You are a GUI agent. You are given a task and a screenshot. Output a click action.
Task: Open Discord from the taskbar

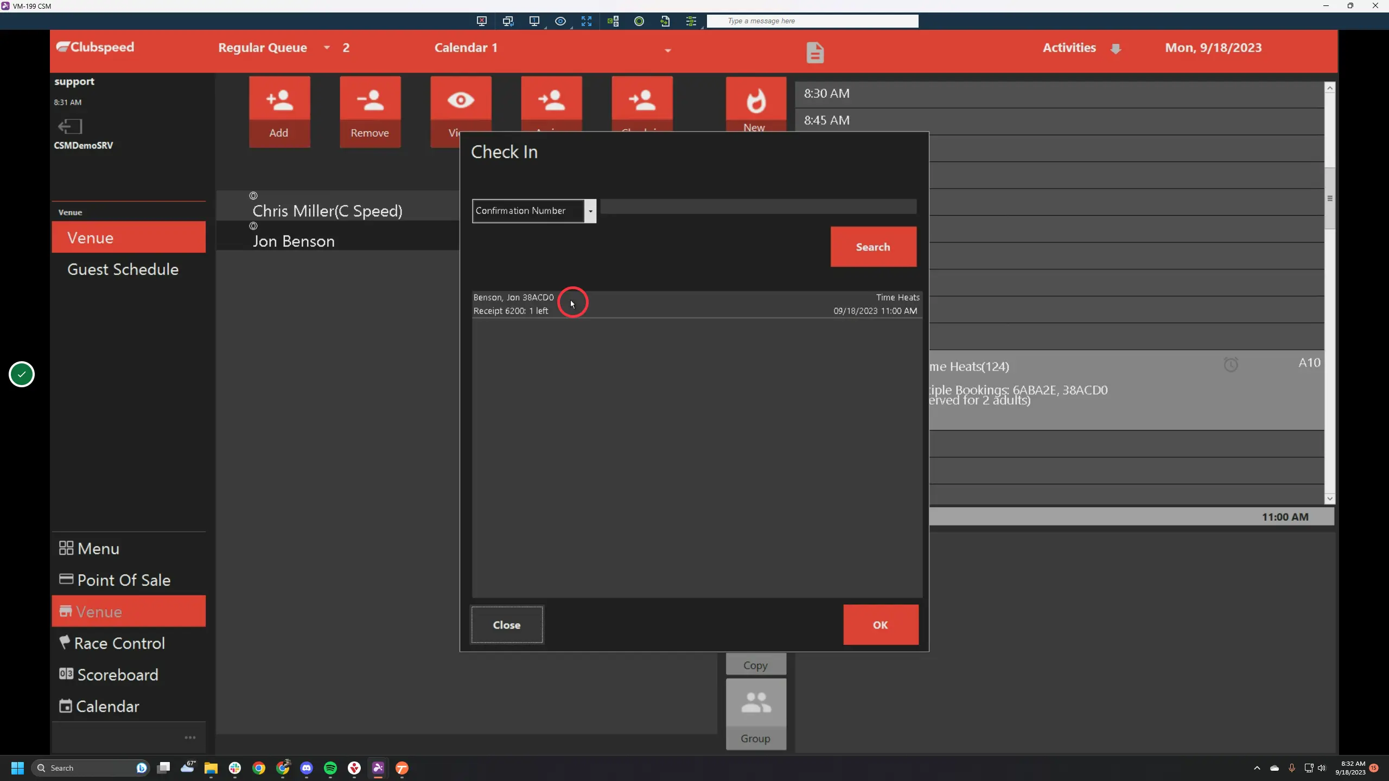307,768
